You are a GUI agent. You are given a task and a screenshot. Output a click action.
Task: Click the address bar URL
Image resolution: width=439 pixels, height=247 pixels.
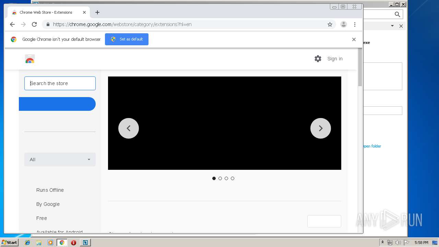click(122, 24)
